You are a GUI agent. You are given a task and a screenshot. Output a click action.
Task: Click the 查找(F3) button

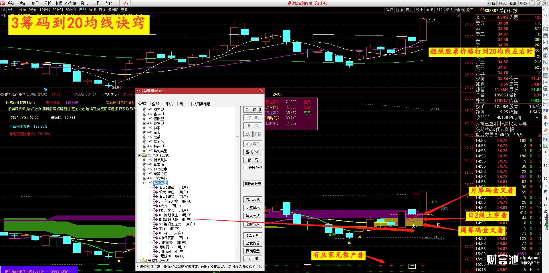point(253,152)
